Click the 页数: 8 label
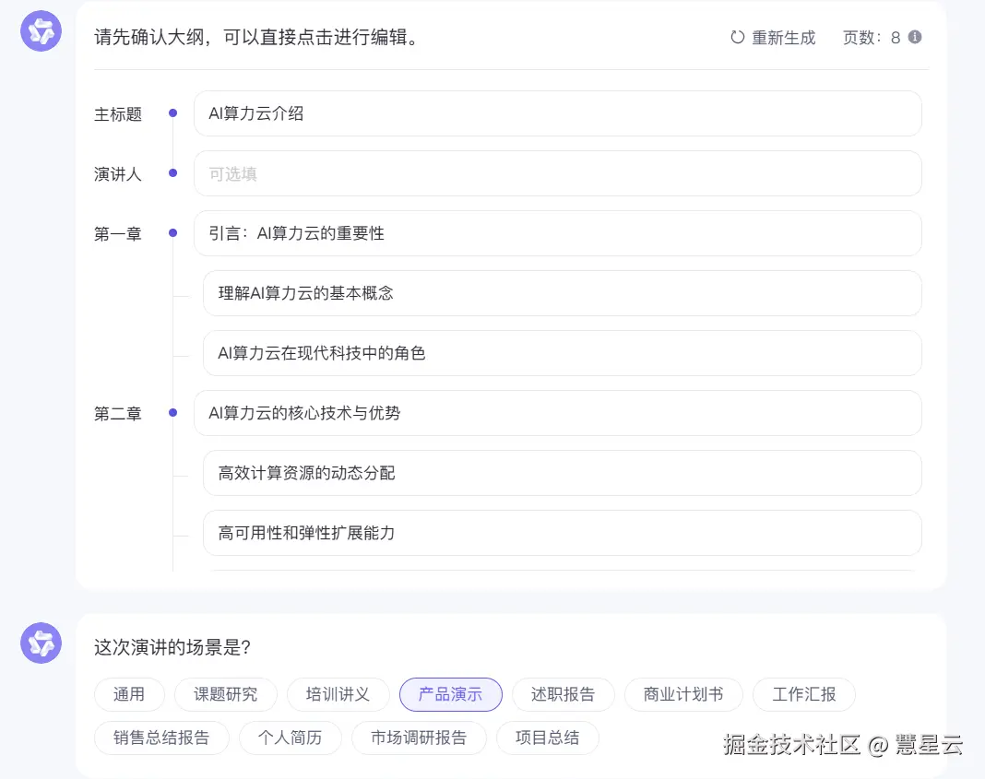 click(872, 38)
